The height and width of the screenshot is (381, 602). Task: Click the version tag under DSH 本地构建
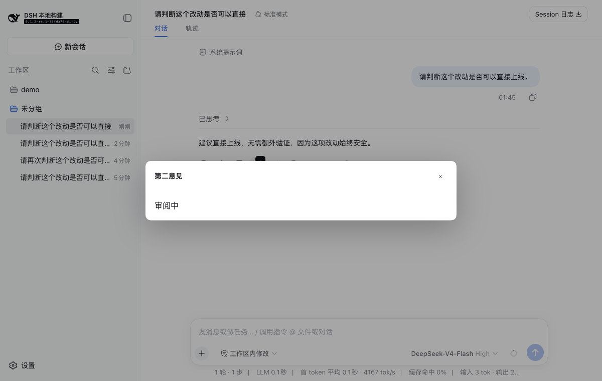coord(52,22)
